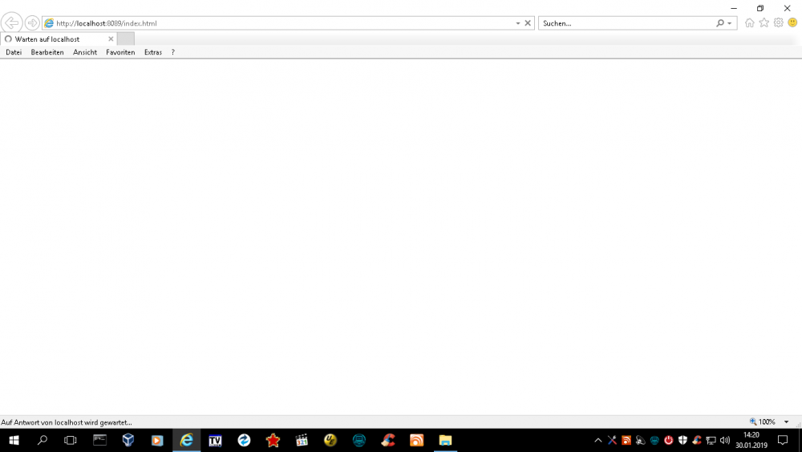The width and height of the screenshot is (802, 452).
Task: Expand hidden system tray icons chevron
Action: pos(598,440)
